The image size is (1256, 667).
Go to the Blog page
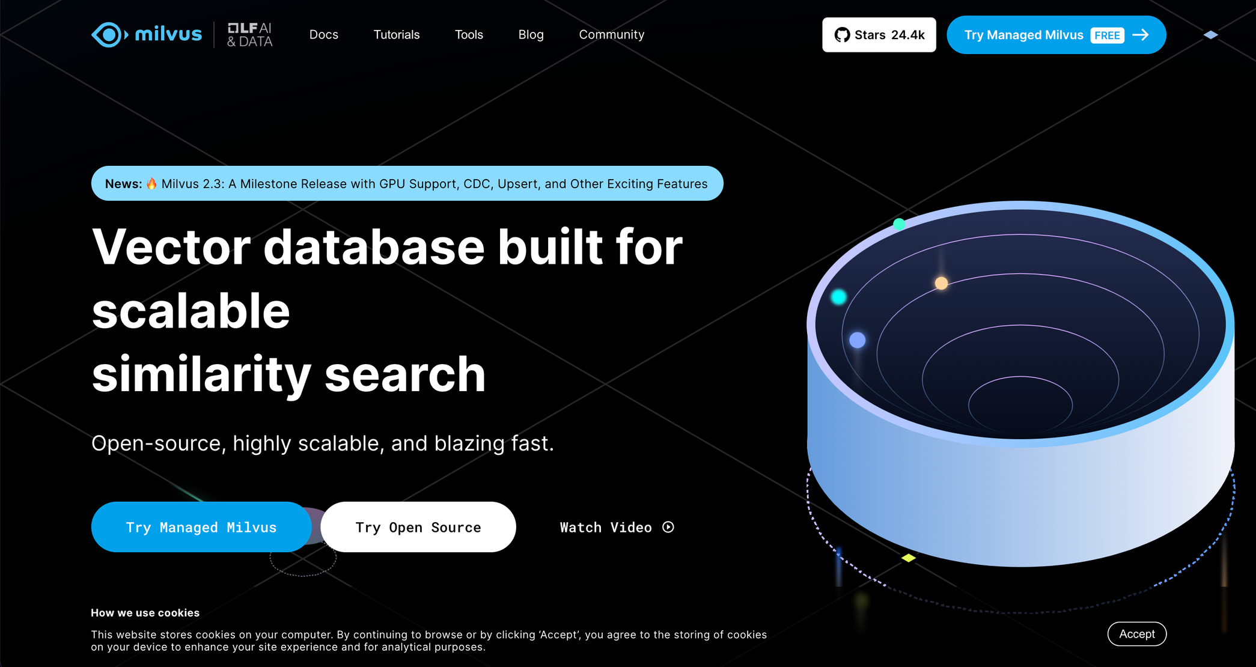pyautogui.click(x=531, y=35)
